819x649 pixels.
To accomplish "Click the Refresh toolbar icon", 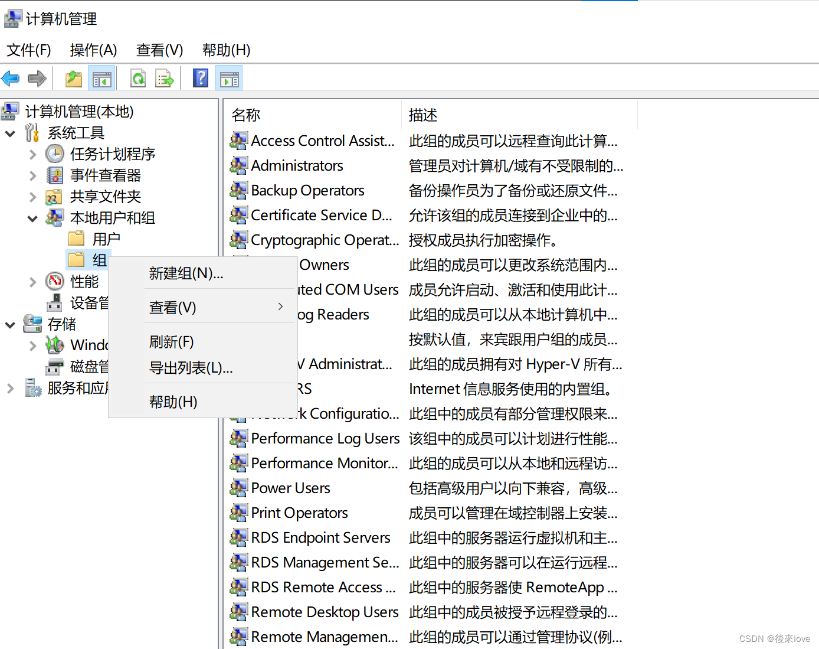I will point(137,78).
